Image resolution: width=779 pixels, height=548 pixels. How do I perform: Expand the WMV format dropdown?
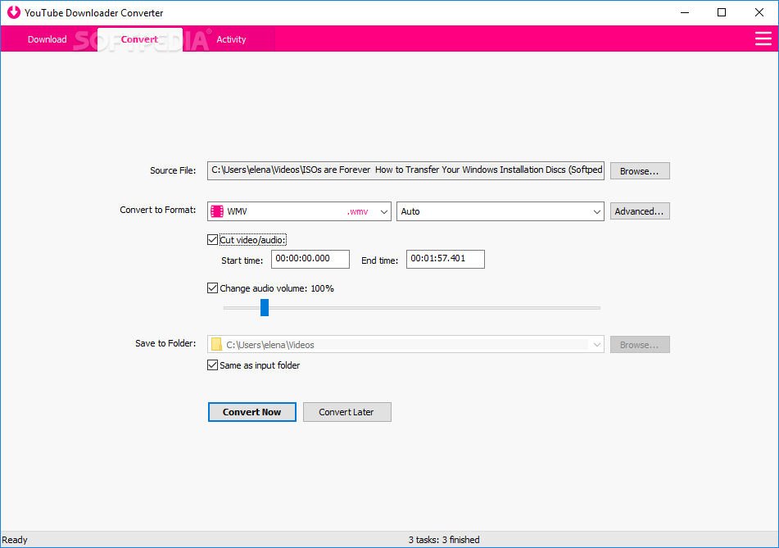point(382,211)
